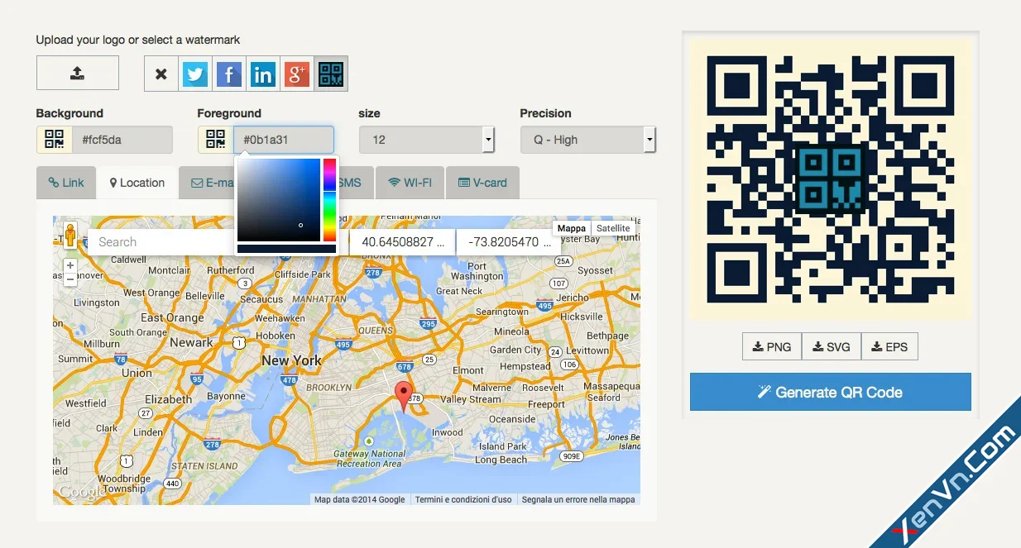Clear the selected watermark with the X
This screenshot has width=1021, height=548.
tap(161, 74)
